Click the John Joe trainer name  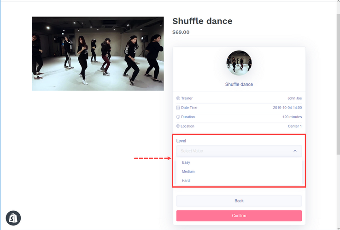point(295,98)
